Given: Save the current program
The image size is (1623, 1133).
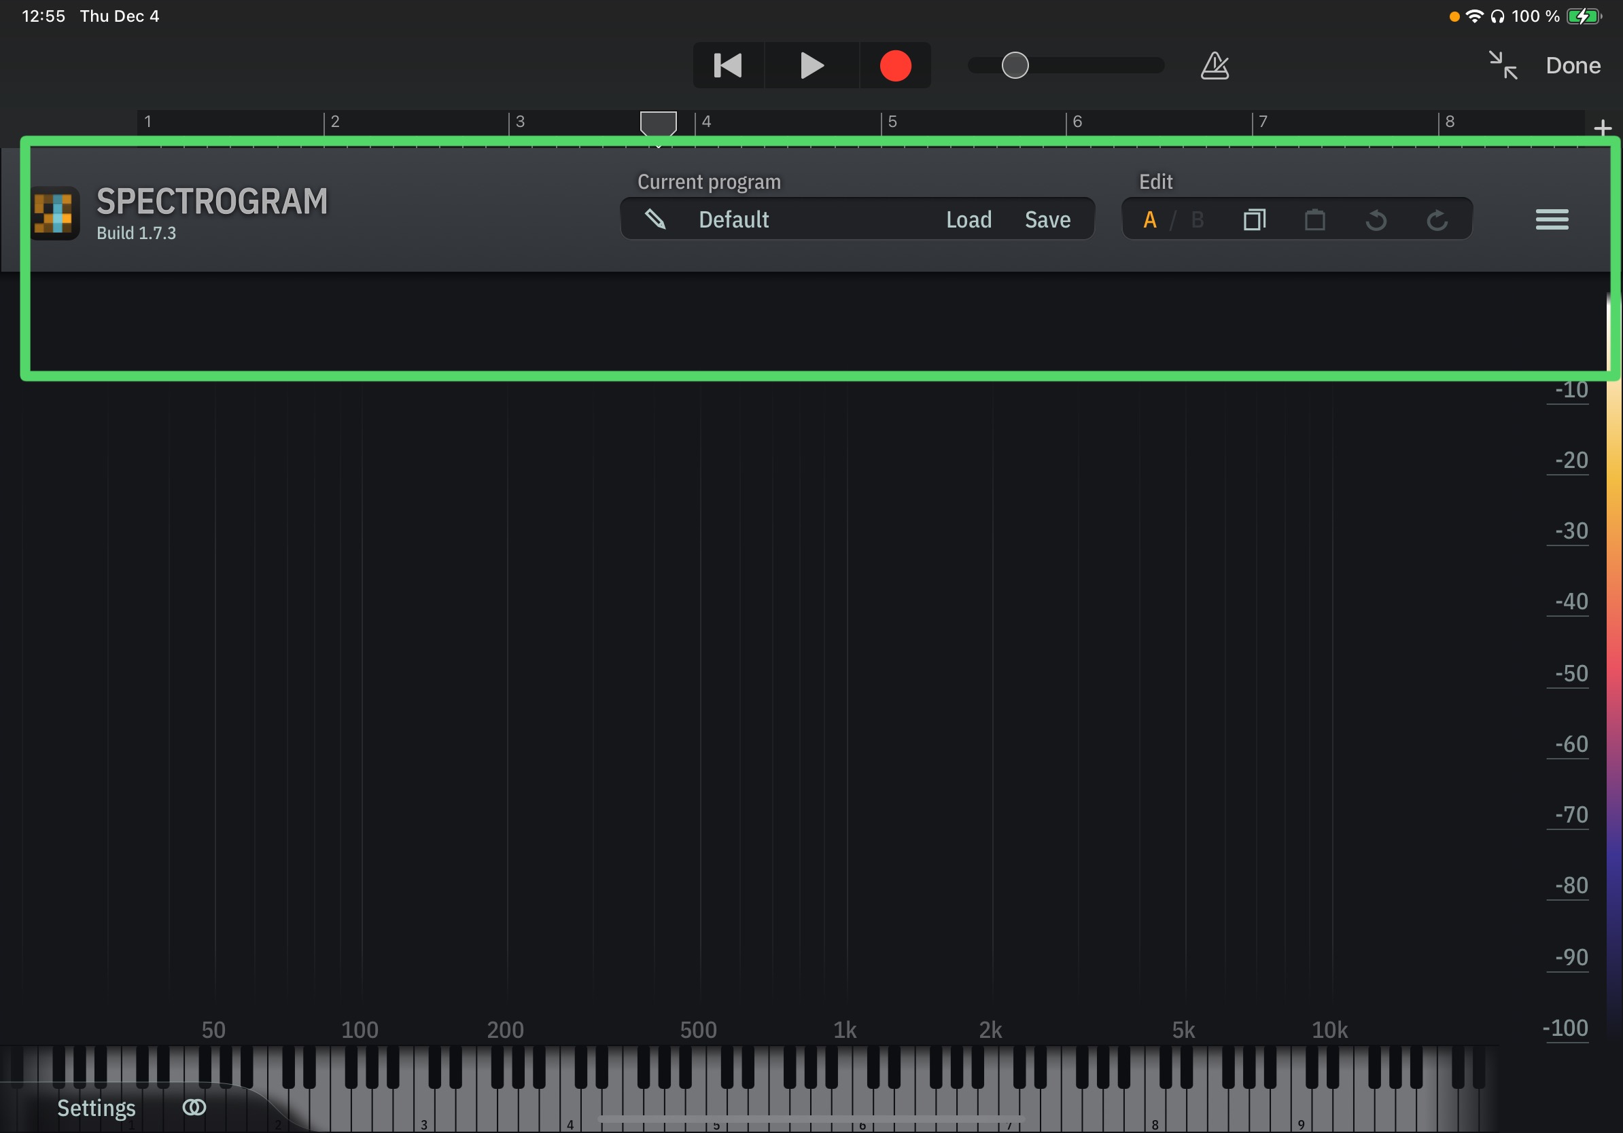Looking at the screenshot, I should coord(1047,219).
